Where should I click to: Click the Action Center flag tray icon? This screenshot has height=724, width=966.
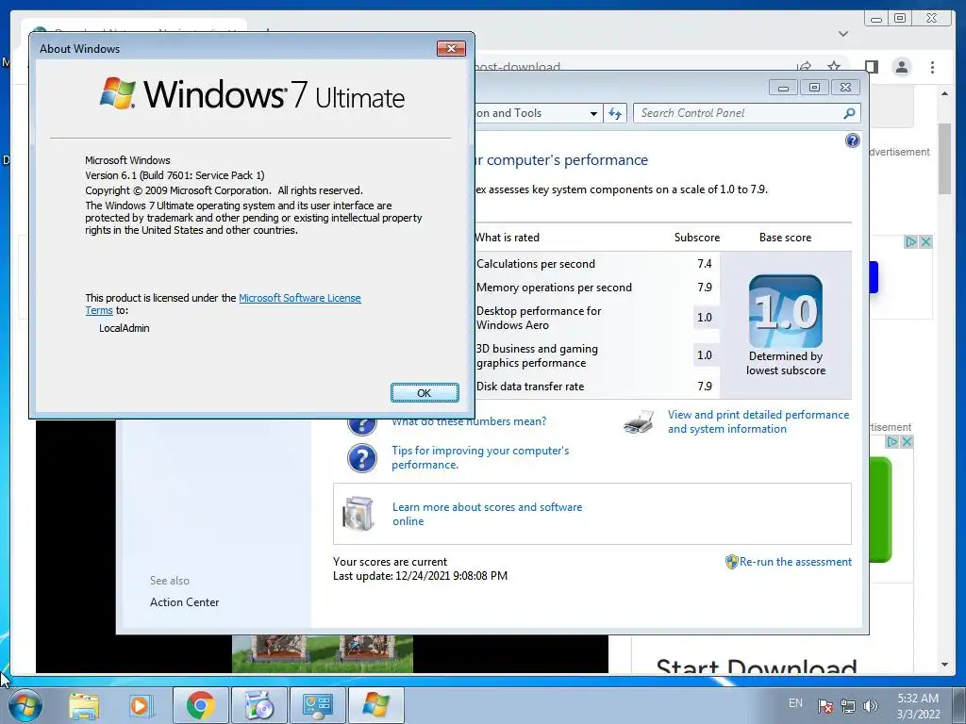coord(824,706)
